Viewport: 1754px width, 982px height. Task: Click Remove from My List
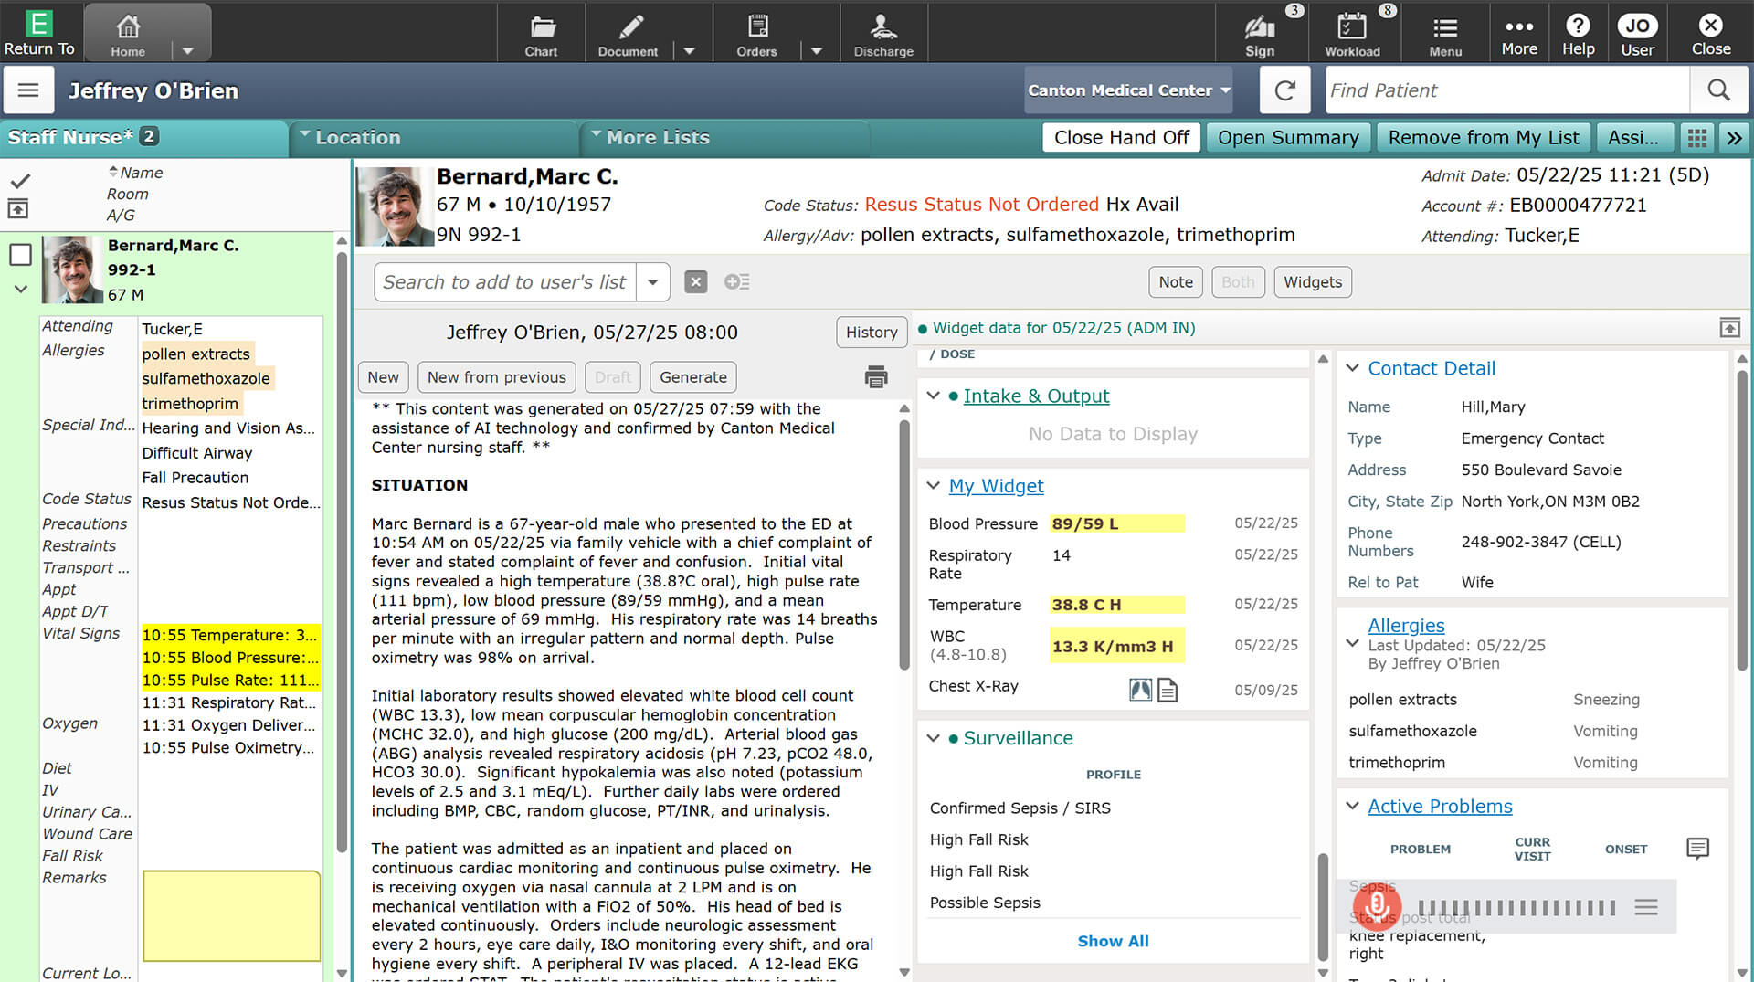pos(1484,138)
